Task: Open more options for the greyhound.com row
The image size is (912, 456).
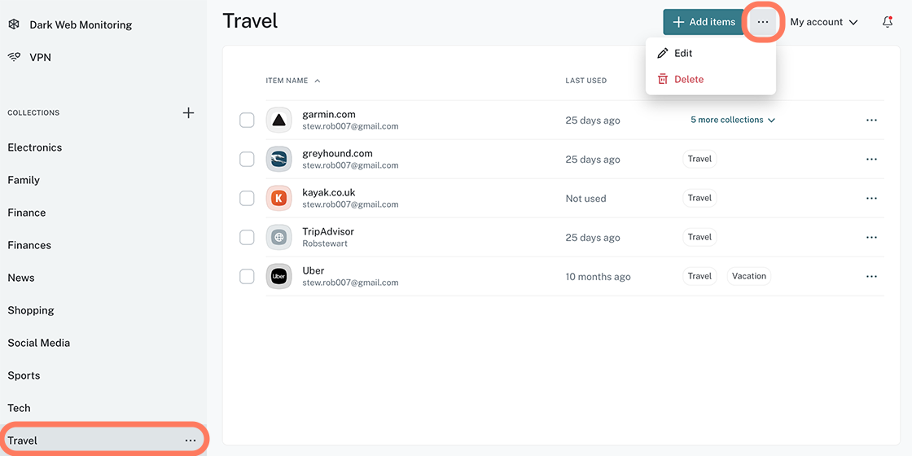Action: (x=871, y=160)
